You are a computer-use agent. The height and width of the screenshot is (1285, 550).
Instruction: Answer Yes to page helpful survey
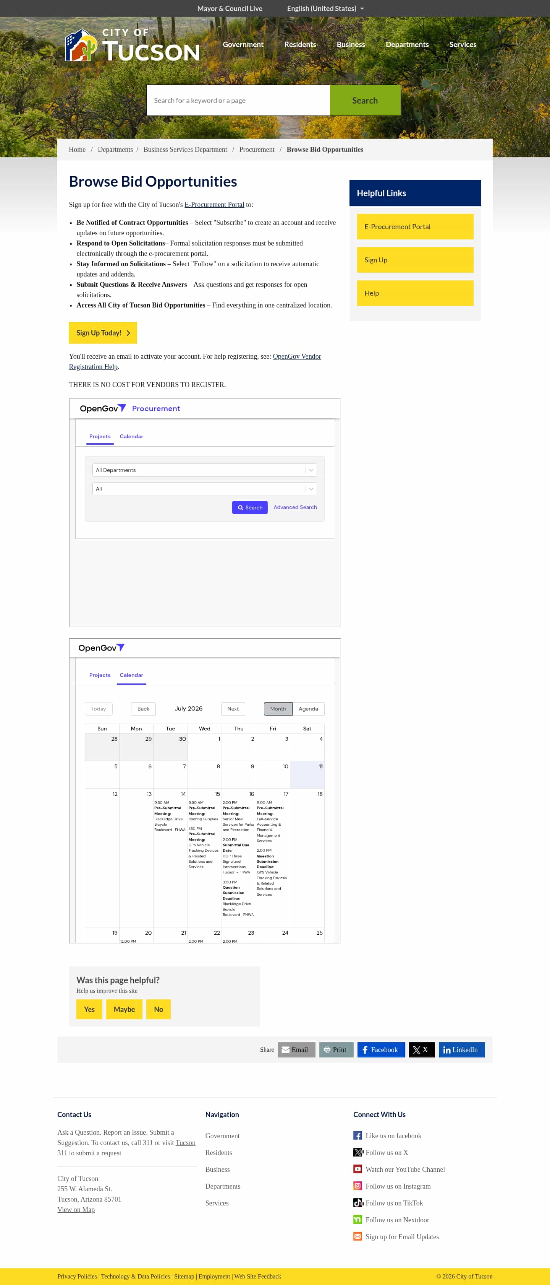[x=89, y=1008]
